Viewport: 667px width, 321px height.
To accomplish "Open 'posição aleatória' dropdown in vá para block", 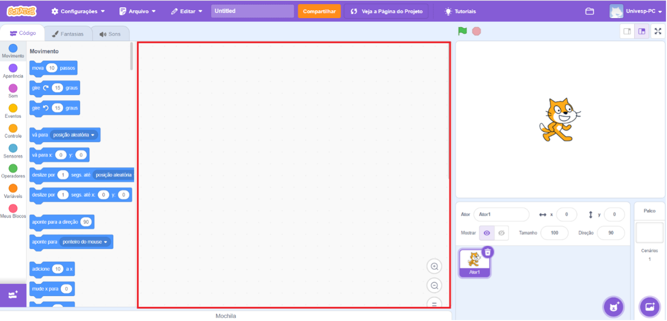I will pos(74,135).
